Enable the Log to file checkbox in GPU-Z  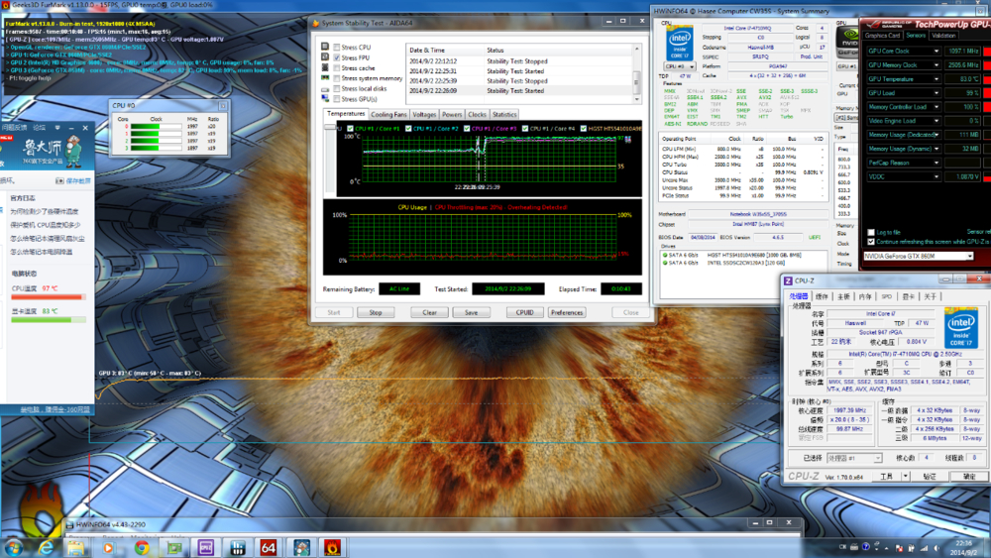(870, 232)
